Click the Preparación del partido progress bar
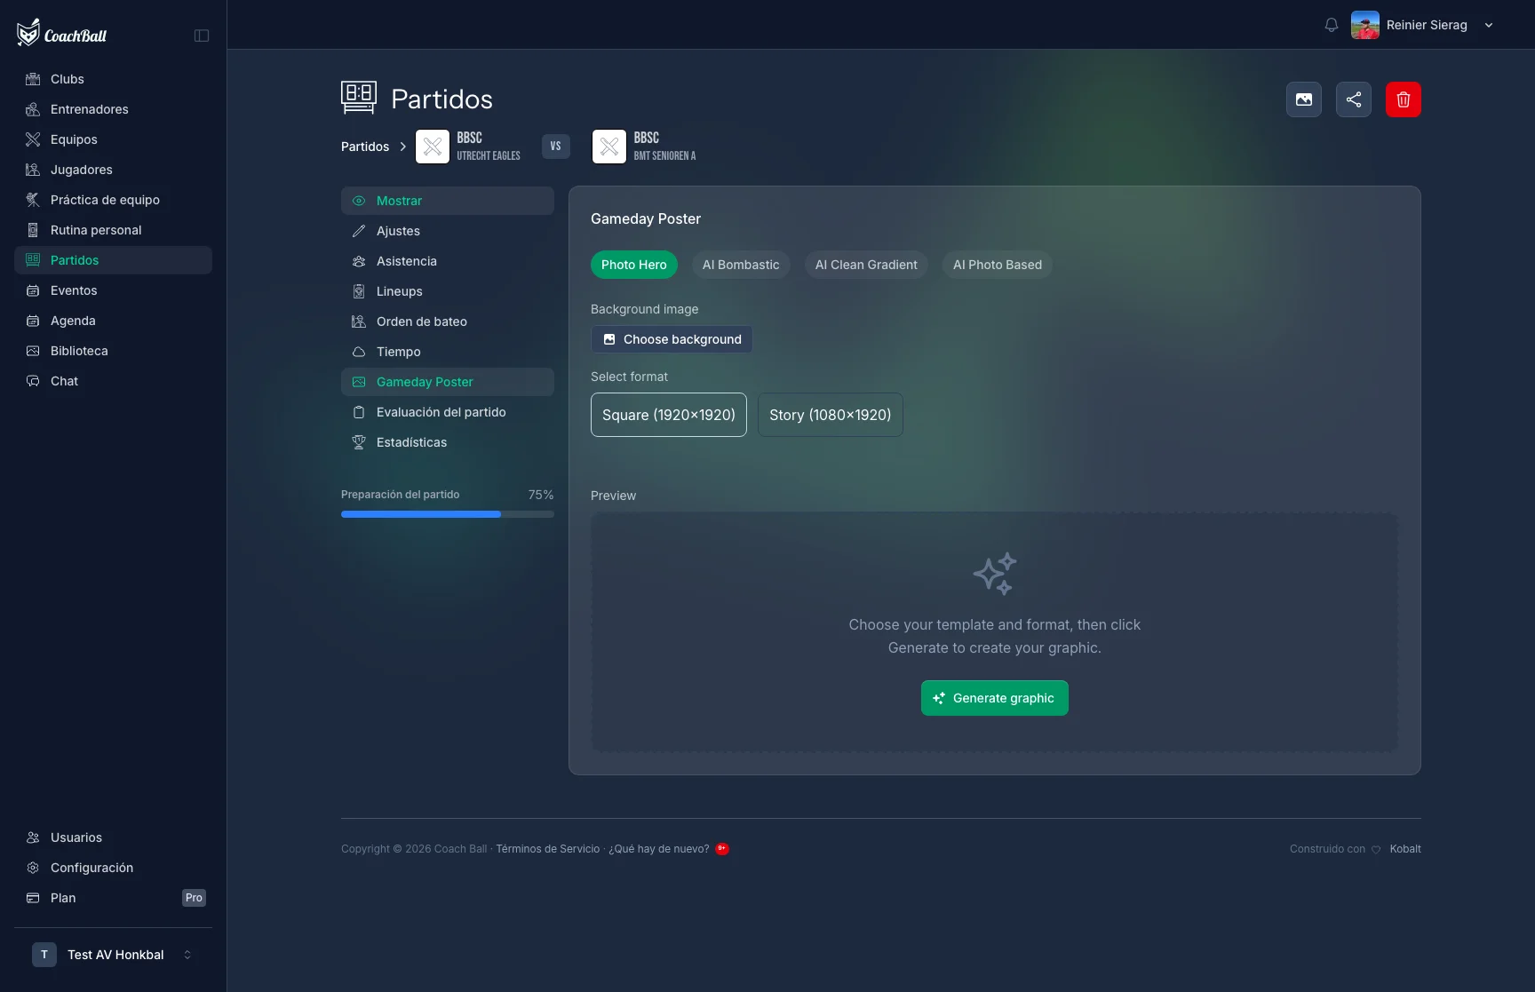Image resolution: width=1535 pixels, height=992 pixels. pos(448,514)
